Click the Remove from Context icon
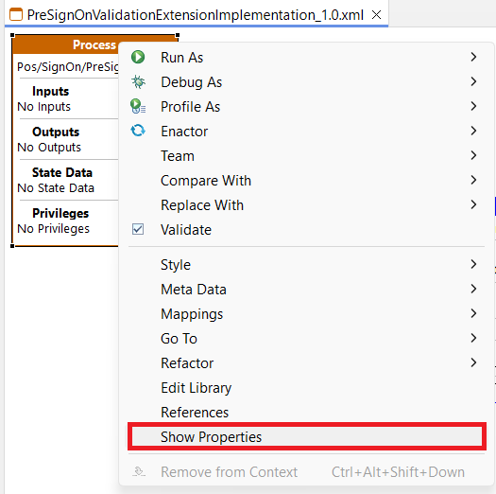 point(139,472)
